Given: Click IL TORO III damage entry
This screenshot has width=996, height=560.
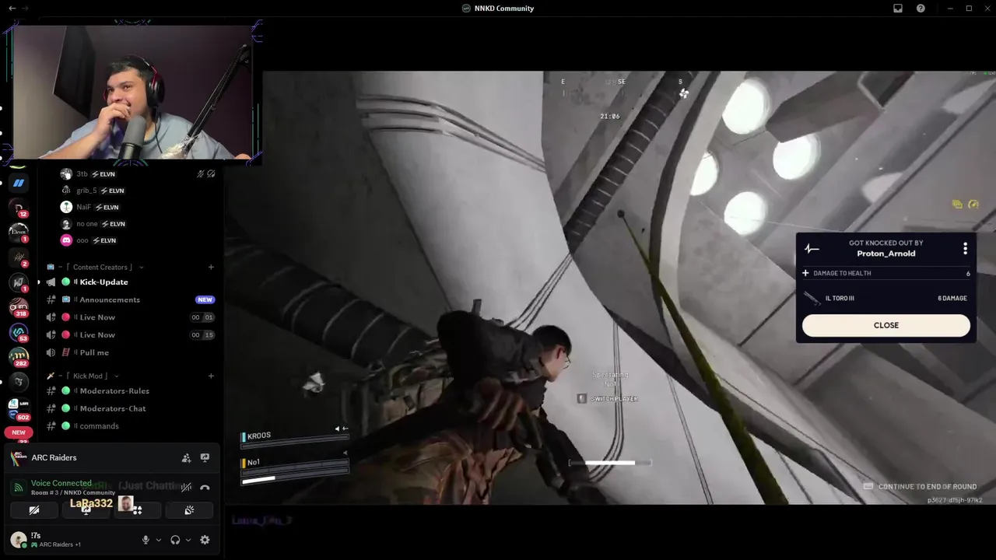Looking at the screenshot, I should (x=886, y=298).
